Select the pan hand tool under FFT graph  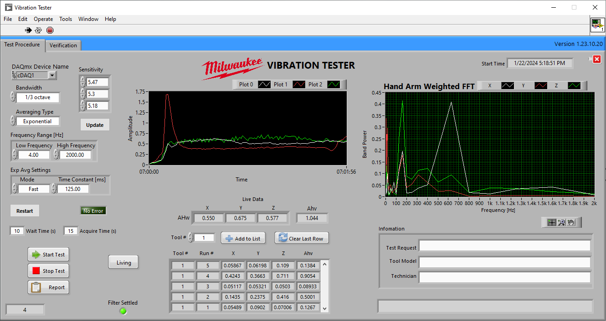(x=571, y=222)
